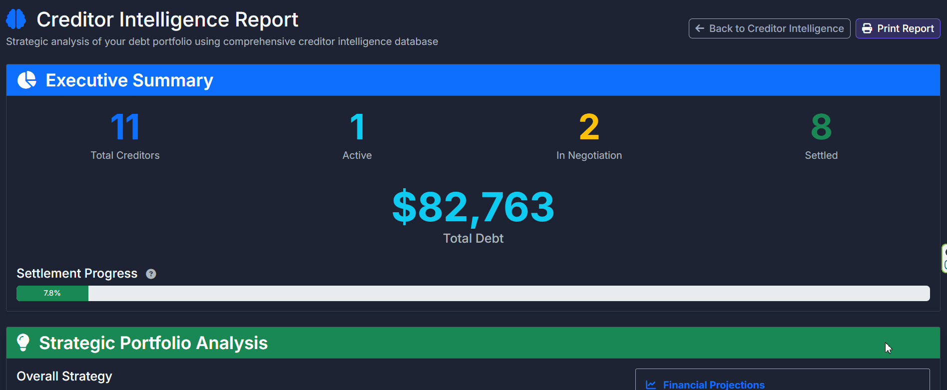Click the Print Report button
Screen dimensions: 947x390
click(x=898, y=28)
